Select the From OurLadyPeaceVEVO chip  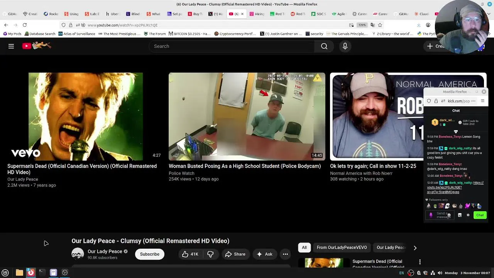point(342,247)
